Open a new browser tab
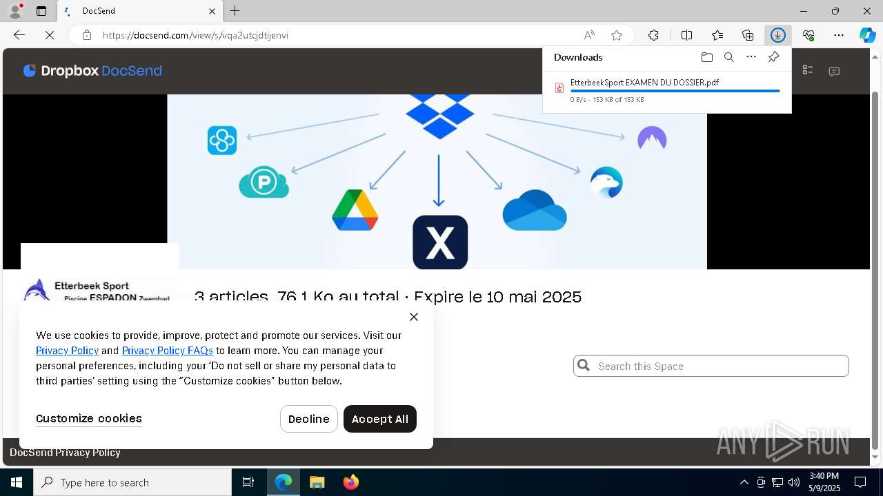This screenshot has width=883, height=496. [x=235, y=11]
